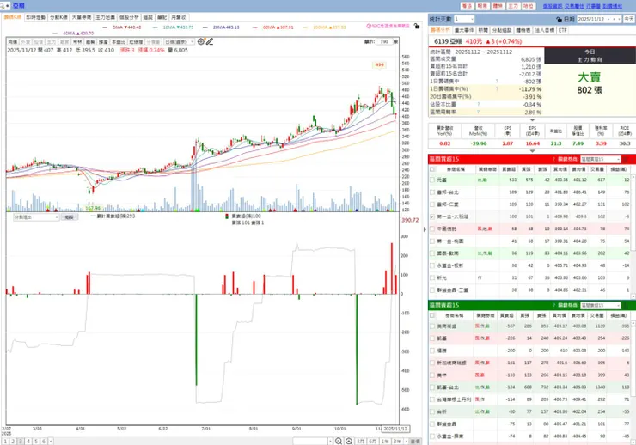Image resolution: width=636 pixels, height=445 pixels.
Task: Switch to the 月營收 tab
Action: coord(178,17)
